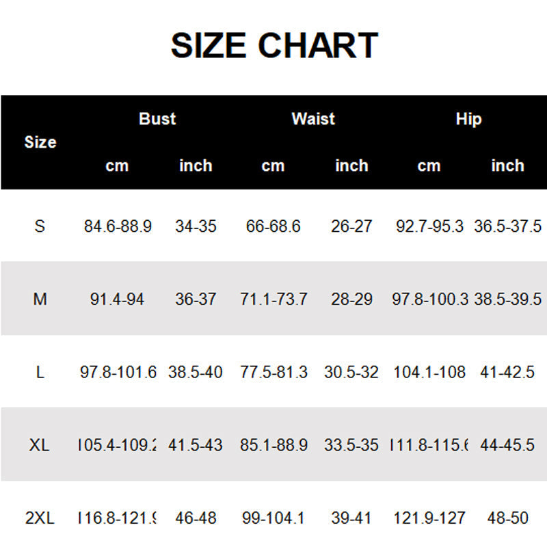The height and width of the screenshot is (547, 547).
Task: Select the 2XL size row label
Action: [40, 518]
